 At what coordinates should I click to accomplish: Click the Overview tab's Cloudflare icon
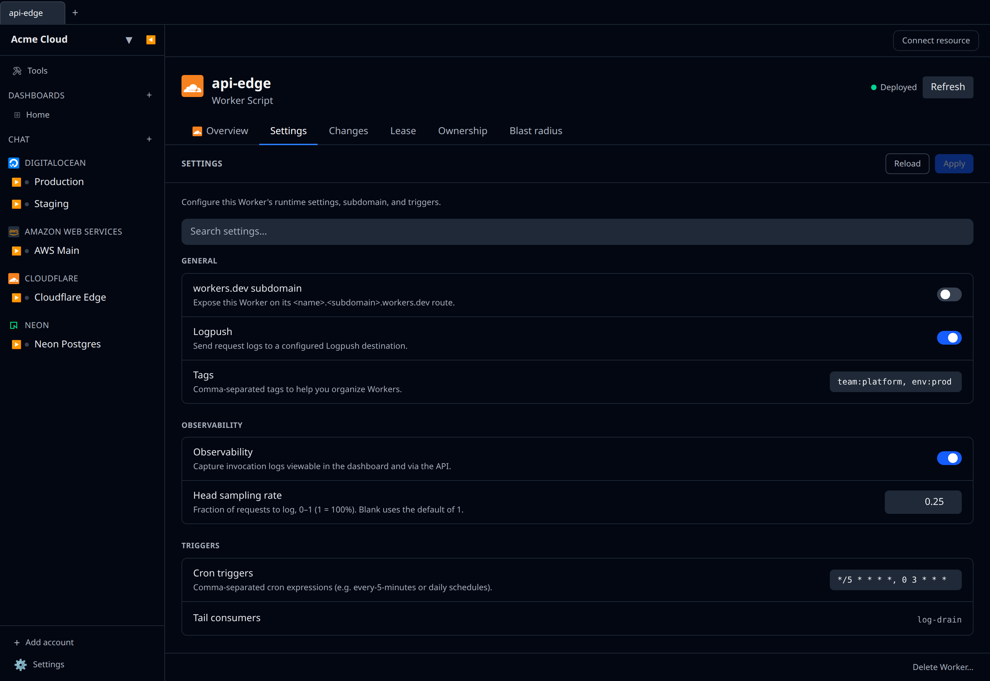(197, 131)
